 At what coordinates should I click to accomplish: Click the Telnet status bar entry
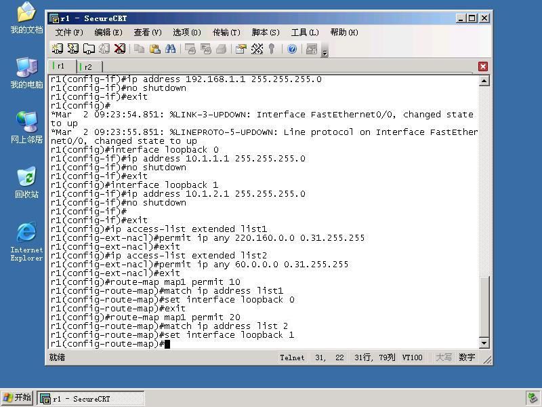coord(293,357)
